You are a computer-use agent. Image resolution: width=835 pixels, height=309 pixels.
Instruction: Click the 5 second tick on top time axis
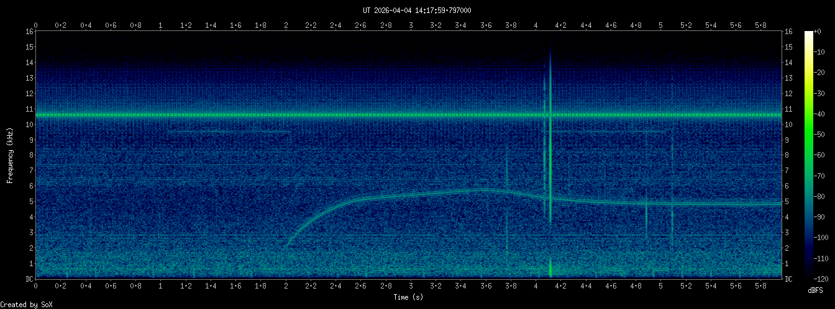tap(661, 25)
